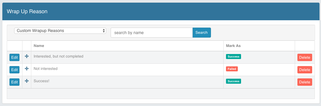Click the move handle for 'Success!' row
The height and width of the screenshot is (106, 321).
[x=27, y=81]
